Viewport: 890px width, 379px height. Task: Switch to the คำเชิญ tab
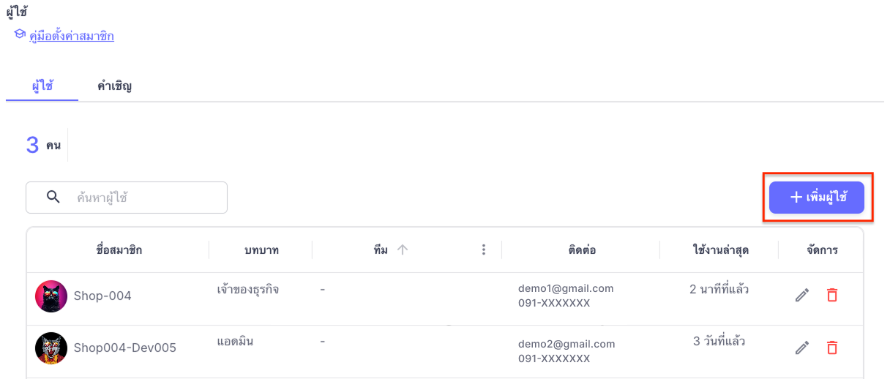(114, 86)
